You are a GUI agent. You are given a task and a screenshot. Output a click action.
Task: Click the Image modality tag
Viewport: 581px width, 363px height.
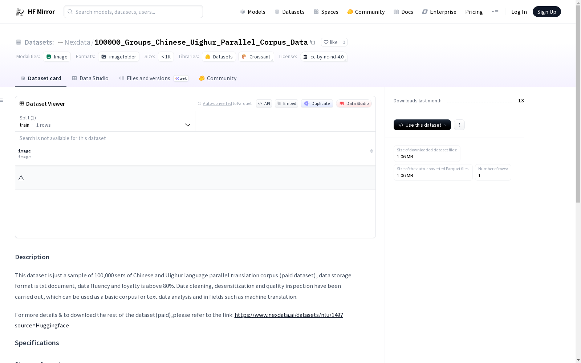coord(57,57)
